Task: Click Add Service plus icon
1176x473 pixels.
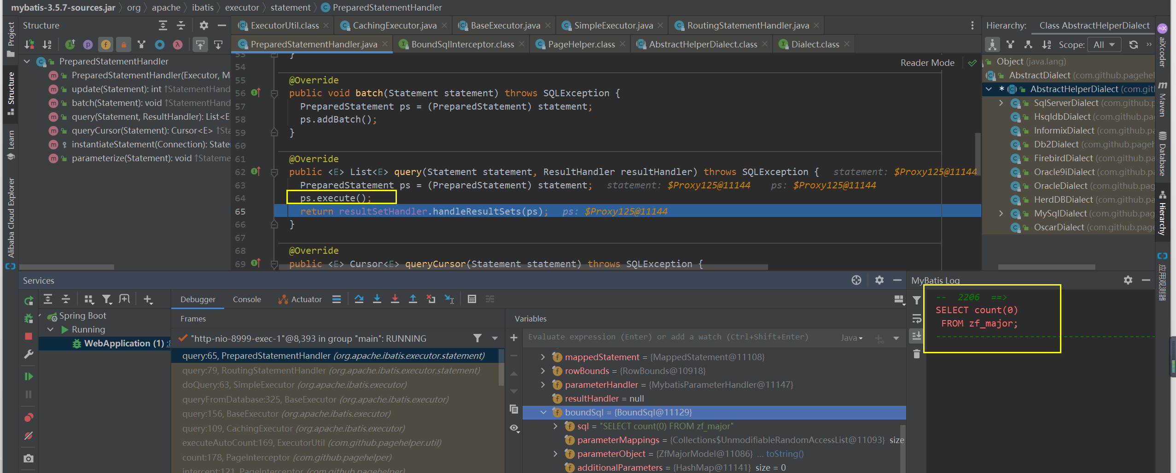Action: click(x=148, y=299)
